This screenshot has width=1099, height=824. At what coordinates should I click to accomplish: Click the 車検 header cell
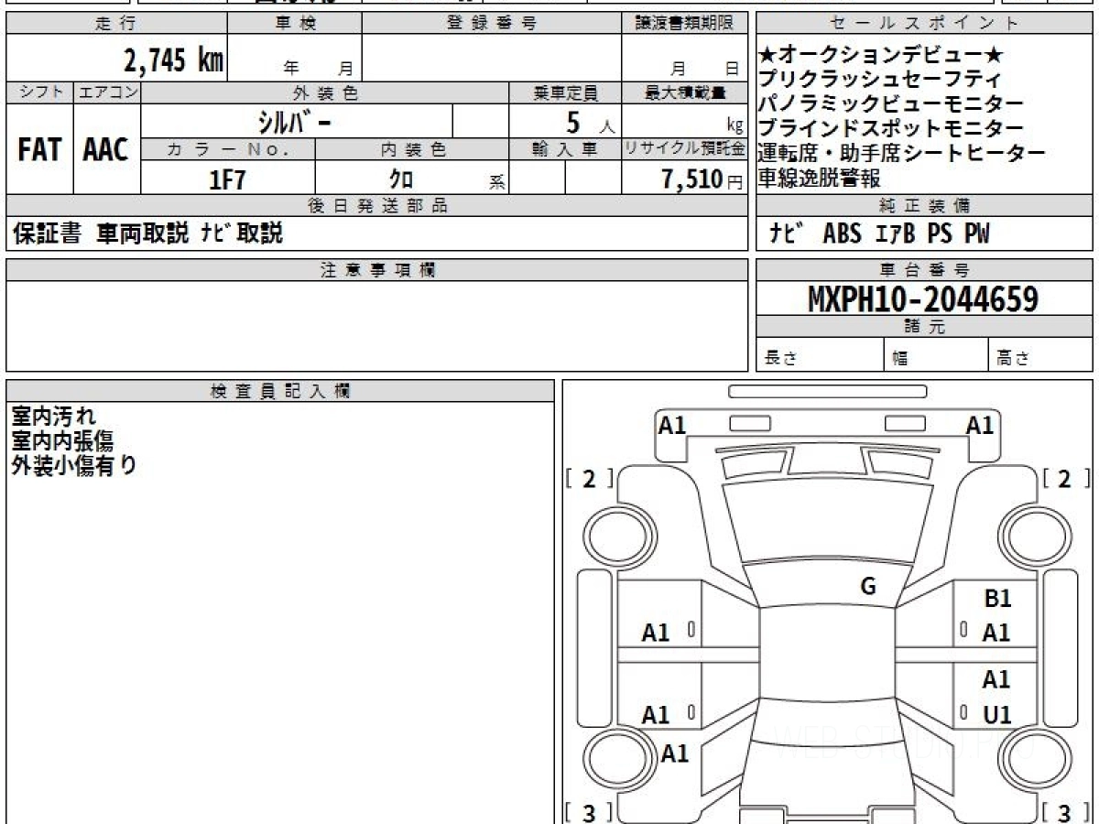pyautogui.click(x=295, y=25)
